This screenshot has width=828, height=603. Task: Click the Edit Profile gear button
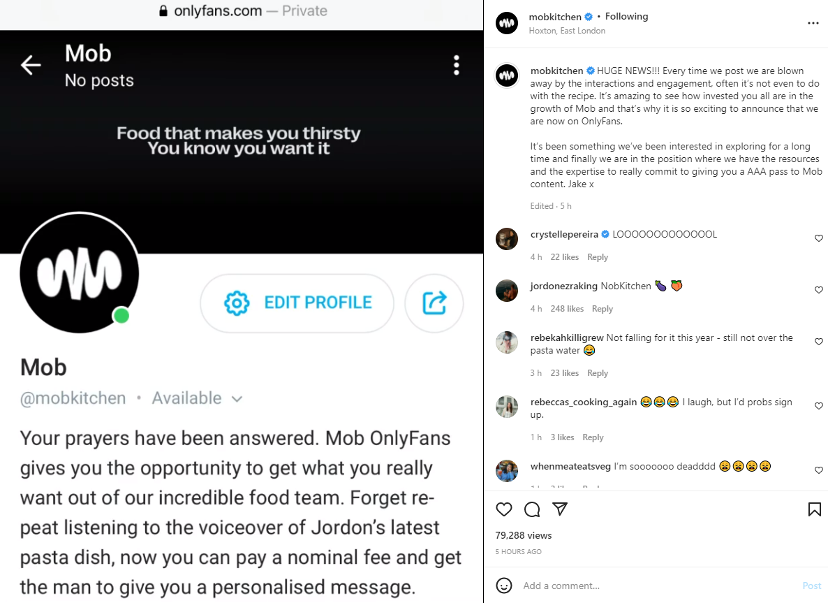pyautogui.click(x=297, y=303)
